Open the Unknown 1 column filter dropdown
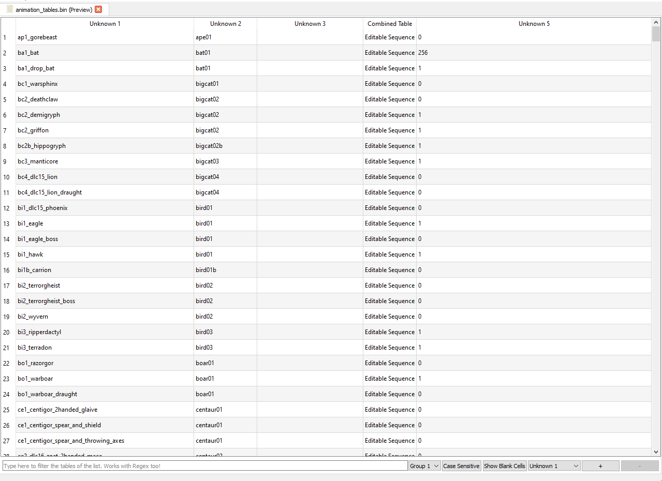This screenshot has width=662, height=481. pyautogui.click(x=554, y=466)
